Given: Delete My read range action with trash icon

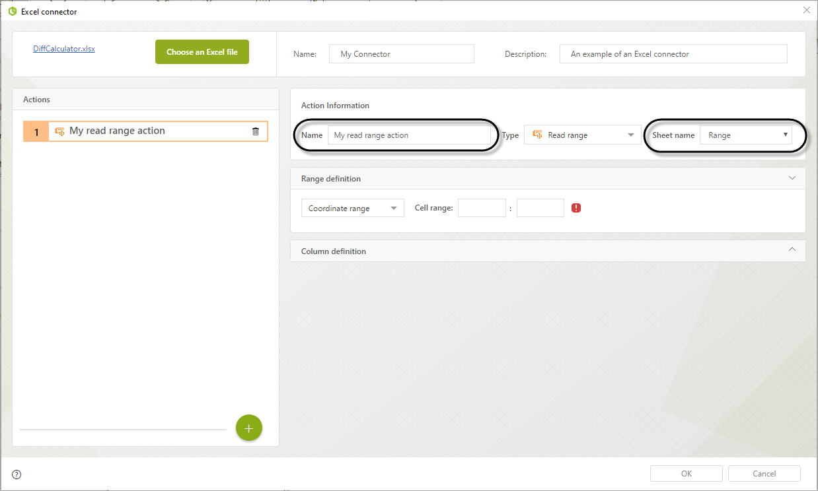Looking at the screenshot, I should point(256,131).
